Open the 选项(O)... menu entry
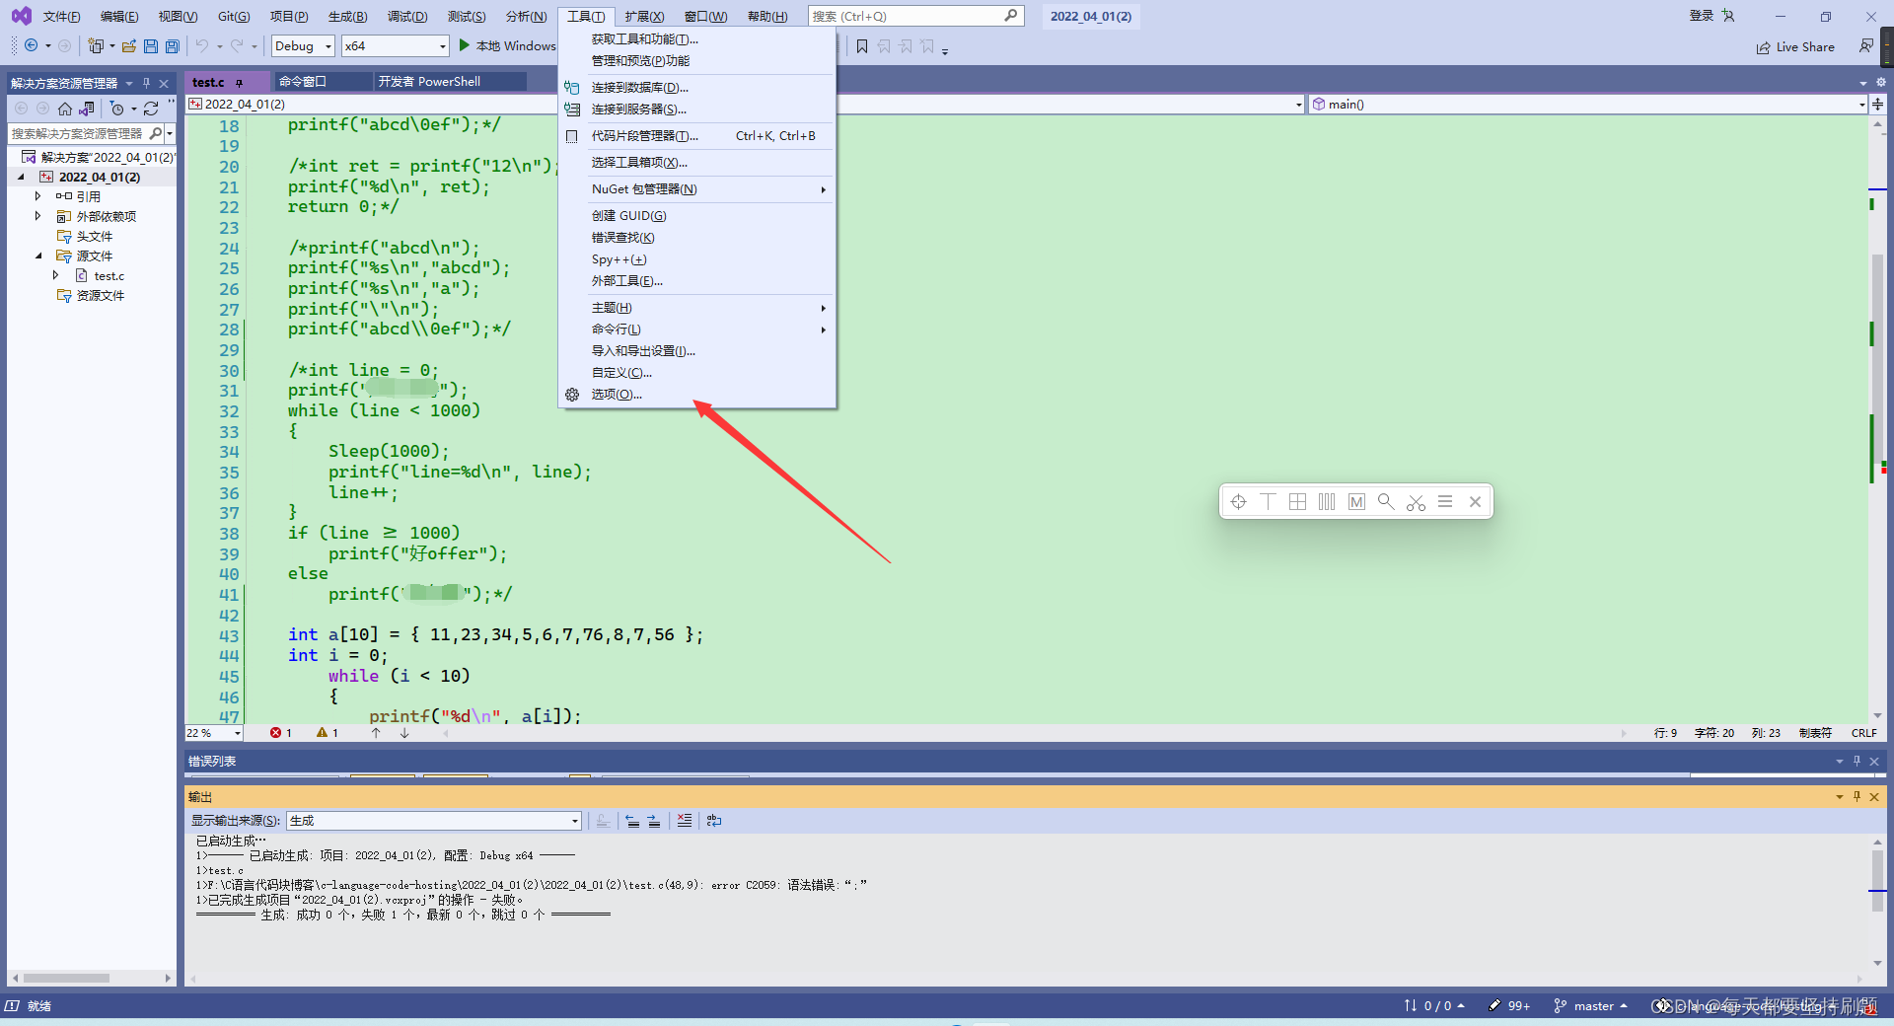This screenshot has height=1026, width=1894. click(x=697, y=395)
